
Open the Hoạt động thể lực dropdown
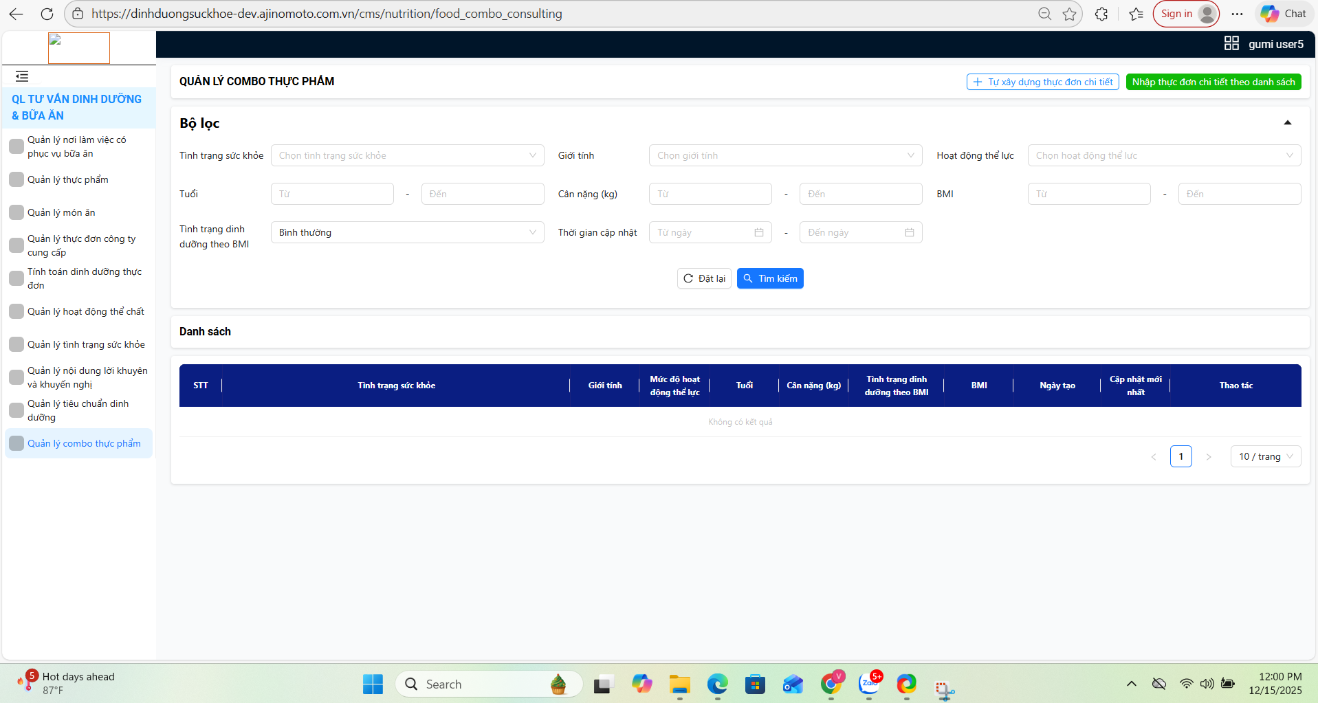(x=1164, y=155)
